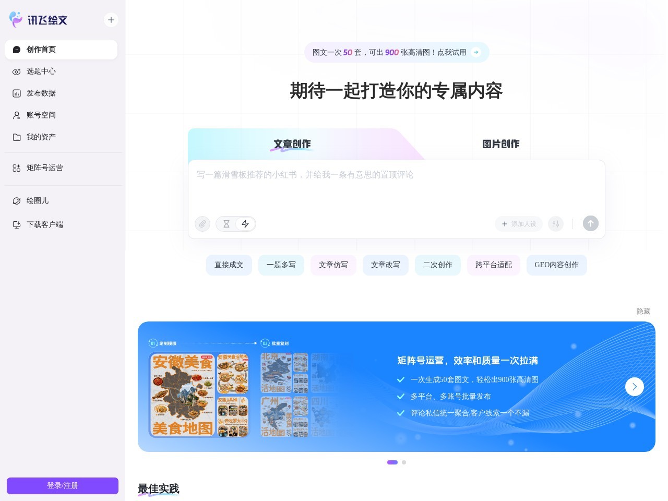The width and height of the screenshot is (668, 501).
Task: Click the 账号空间 person icon
Action: (17, 115)
